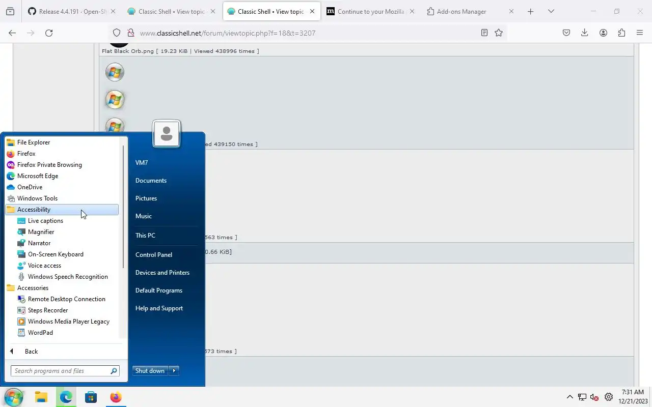This screenshot has width=652, height=407.
Task: Click the search magnifier icon in start menu
Action: click(x=114, y=371)
